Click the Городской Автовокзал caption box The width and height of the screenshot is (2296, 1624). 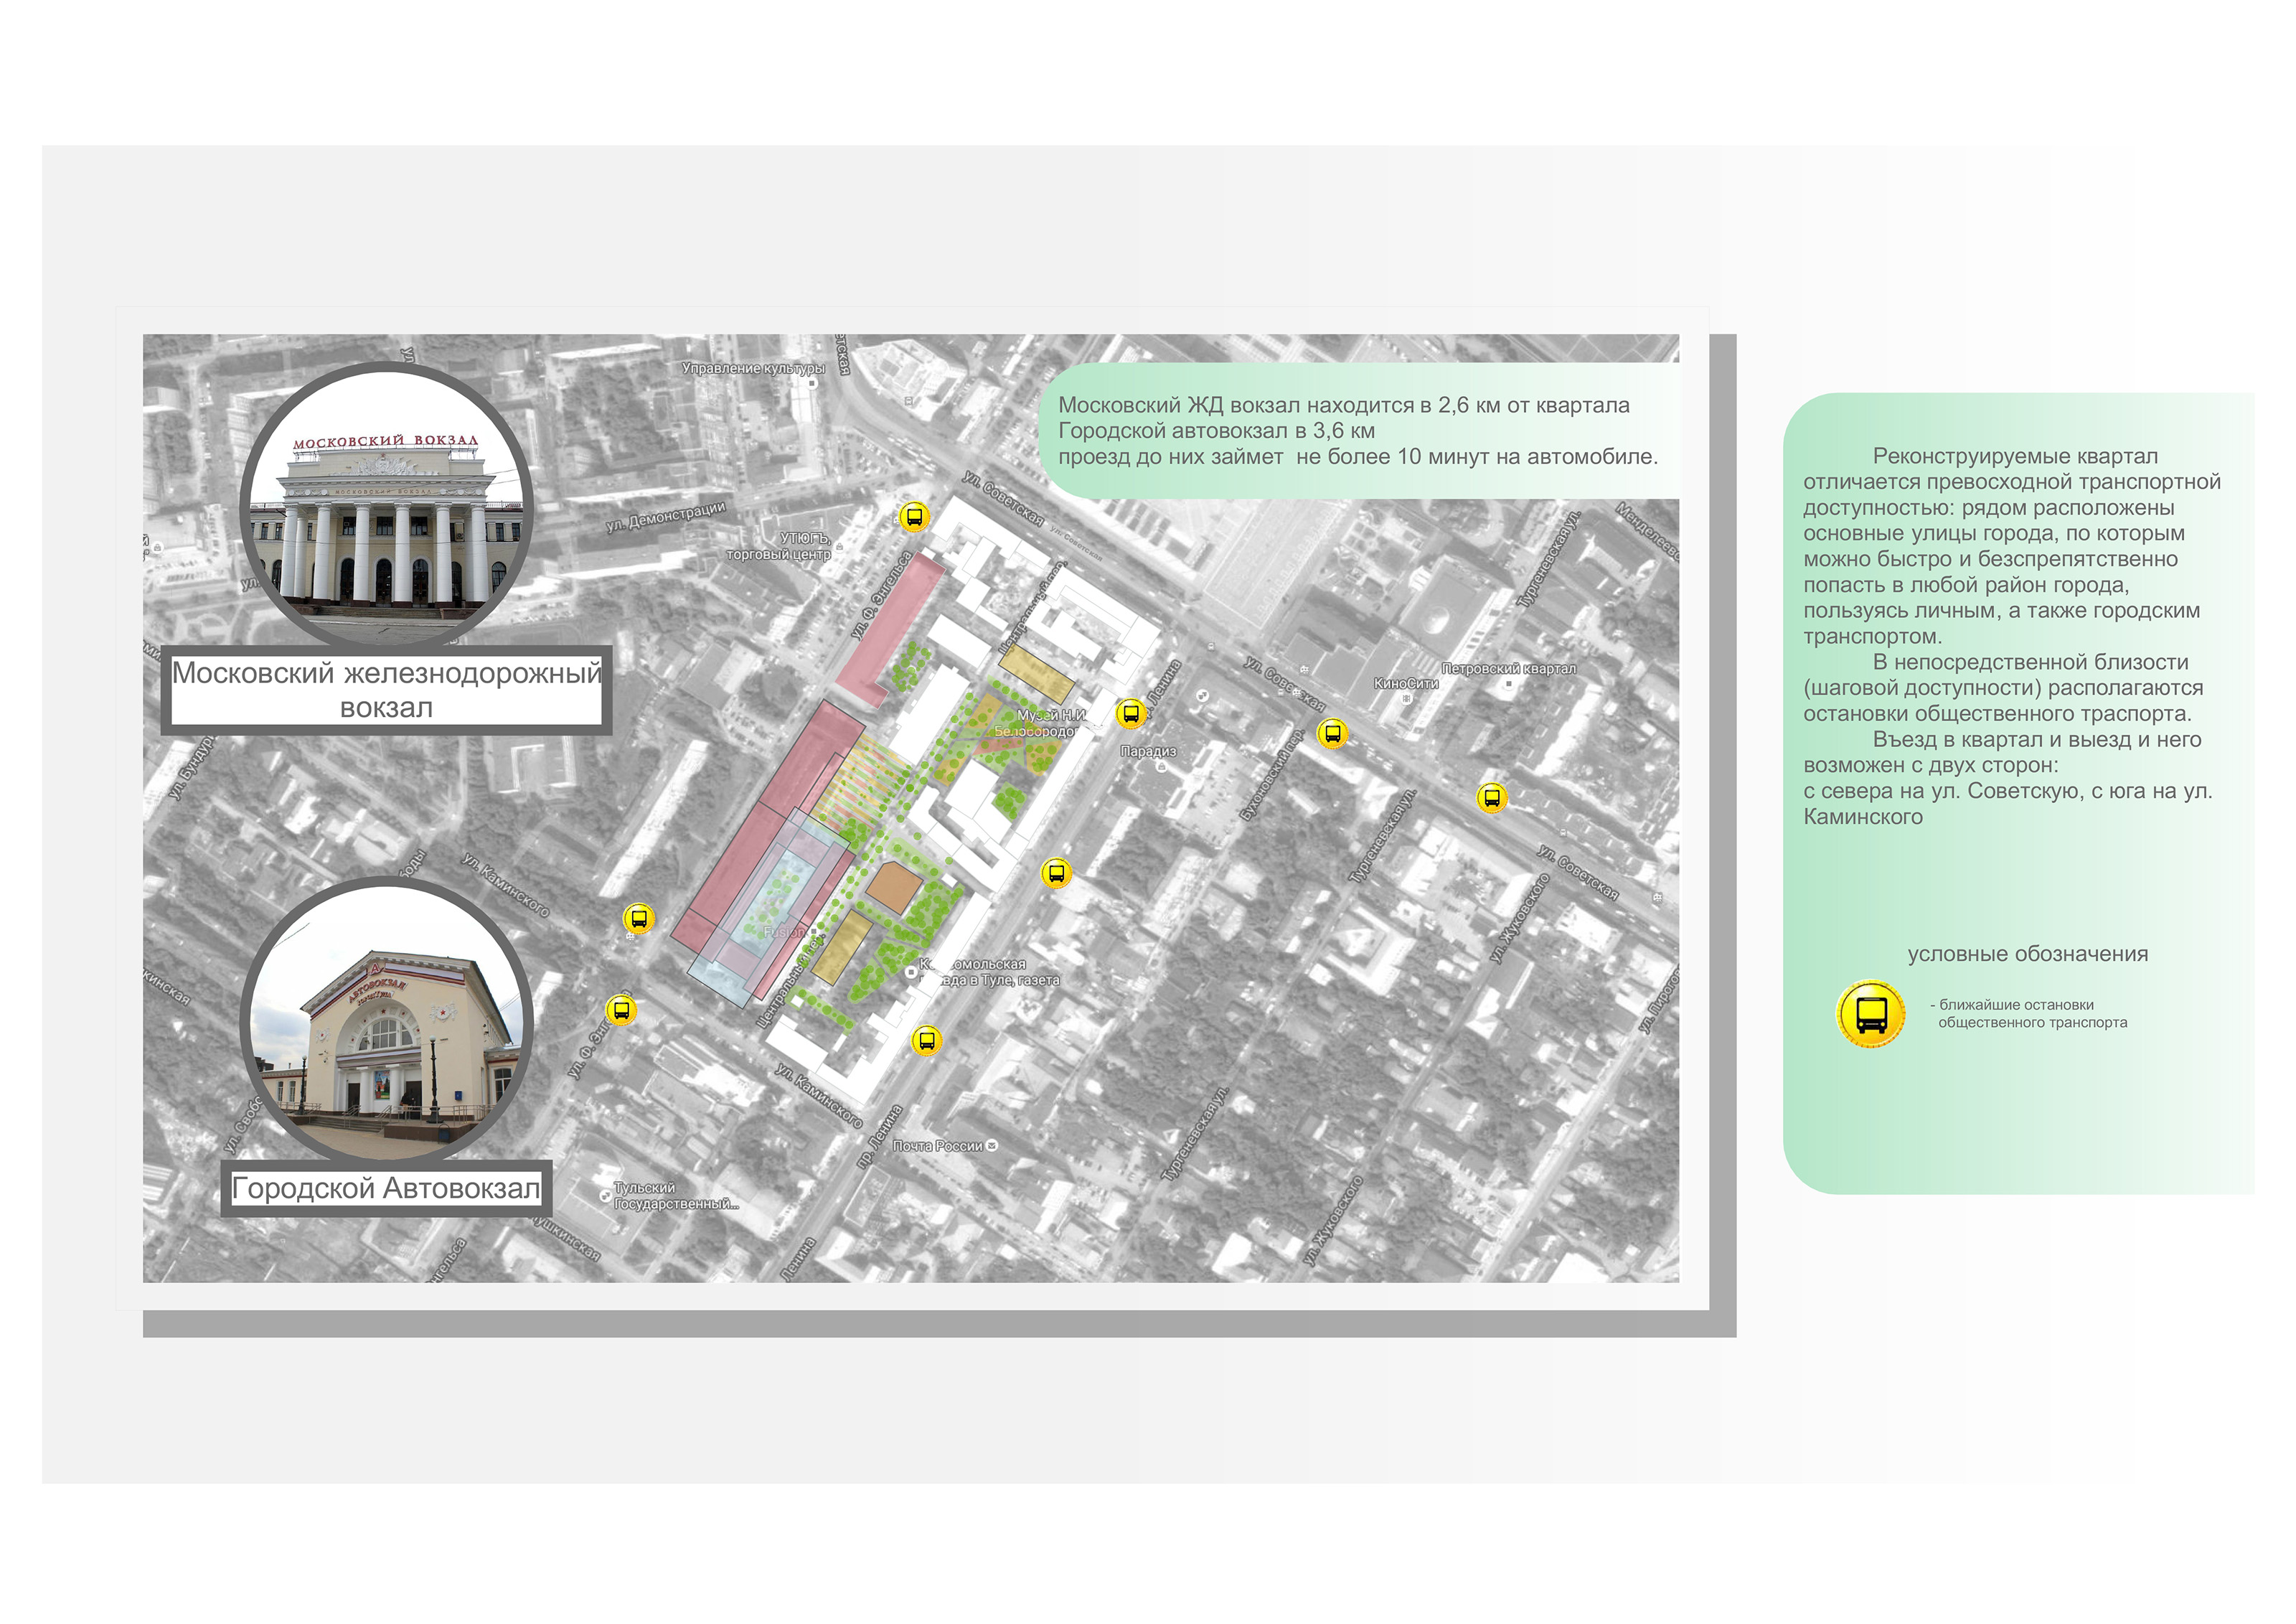[x=386, y=1188]
